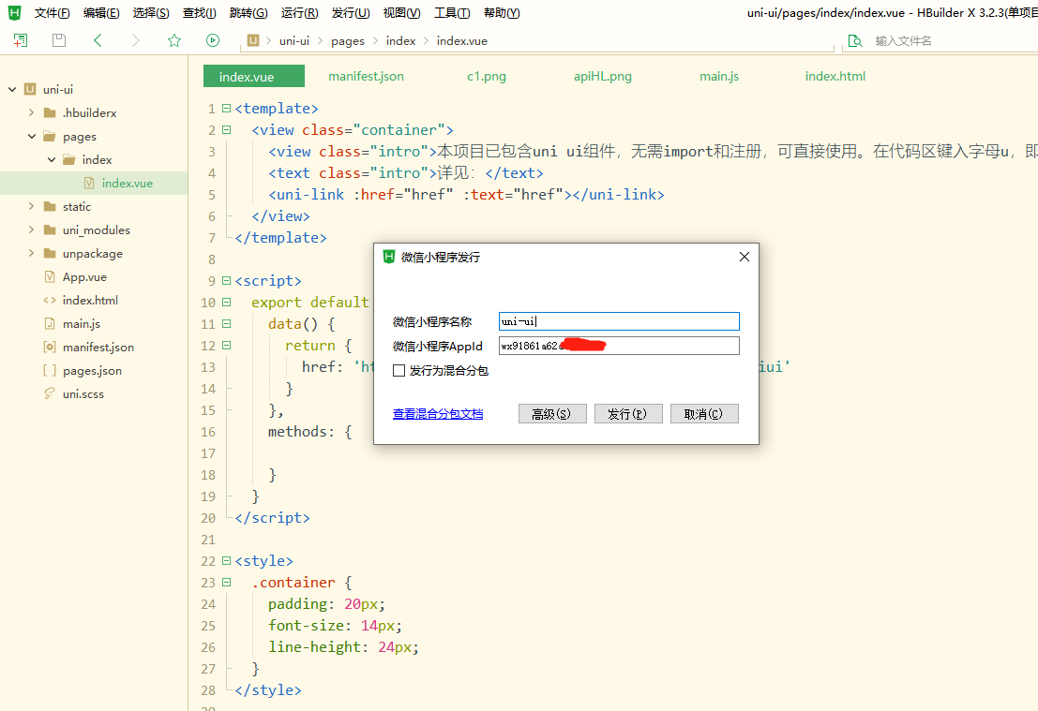Open the 帮助(Y) menu
This screenshot has height=711, width=1038.
pos(501,12)
